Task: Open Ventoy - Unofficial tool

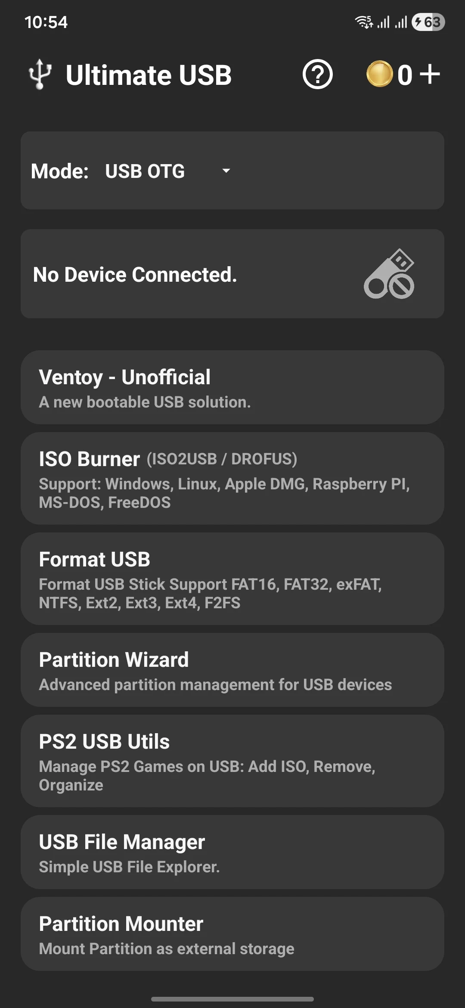Action: [232, 387]
